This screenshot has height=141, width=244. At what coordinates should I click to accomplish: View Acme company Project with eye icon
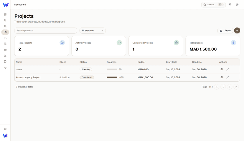tap(222, 77)
